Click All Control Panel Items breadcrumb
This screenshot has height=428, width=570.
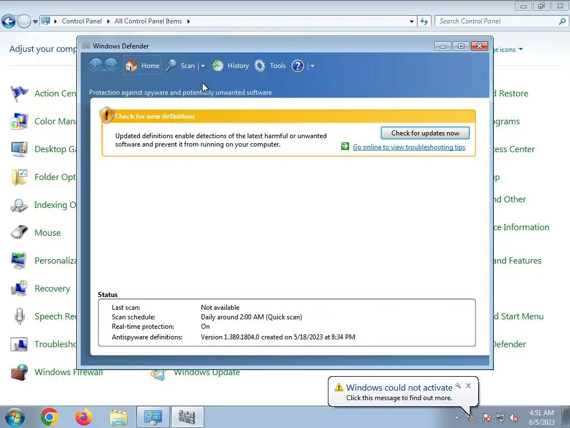[x=148, y=21]
